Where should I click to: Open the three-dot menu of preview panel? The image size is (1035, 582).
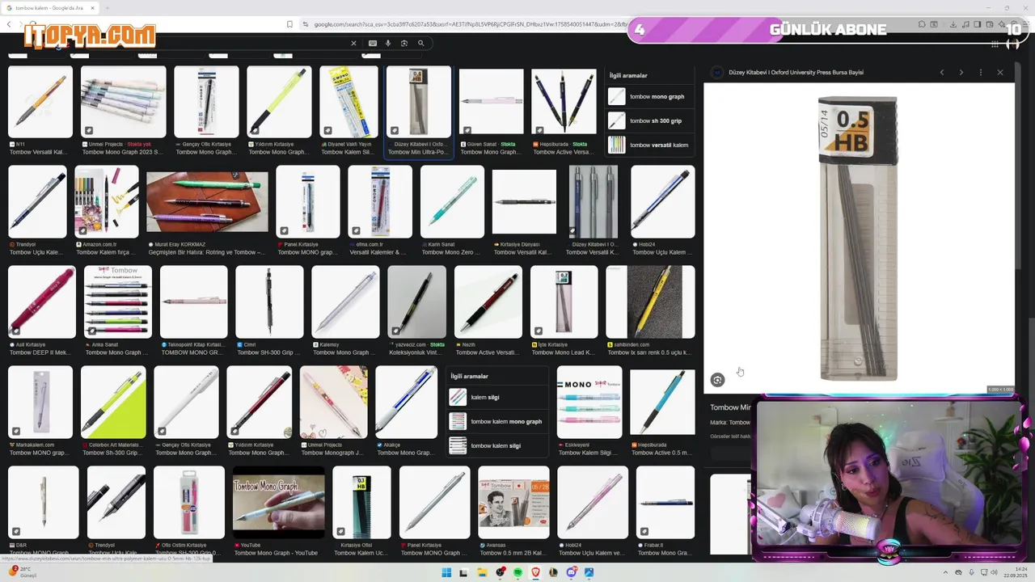tap(981, 72)
